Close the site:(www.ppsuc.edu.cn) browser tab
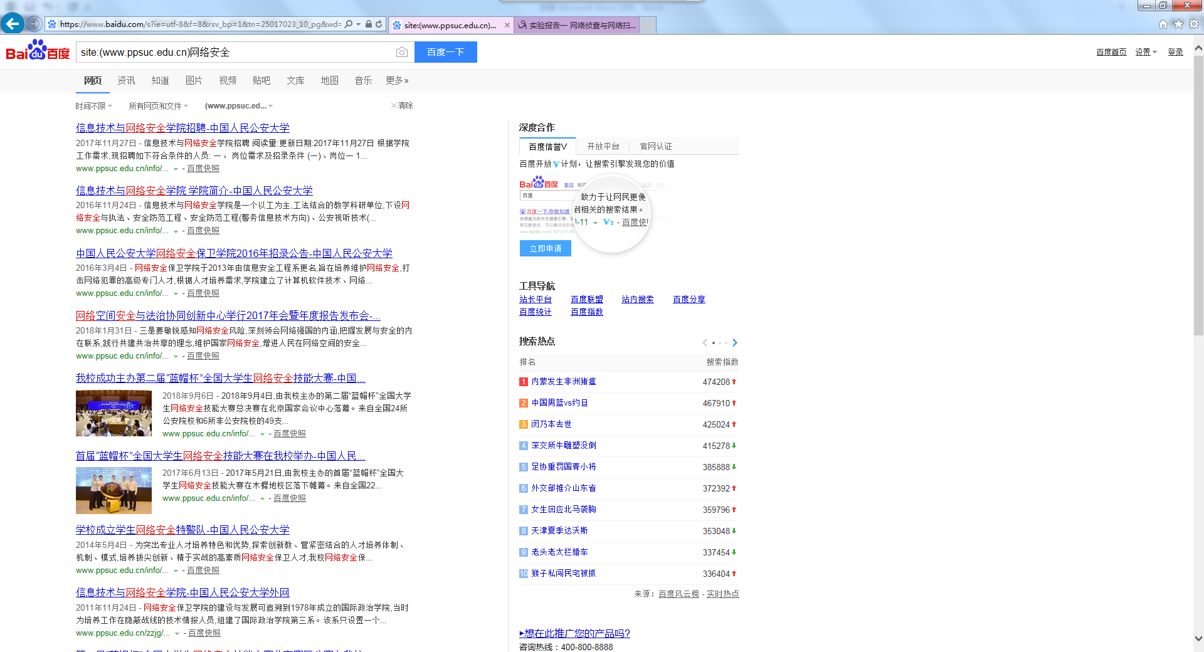This screenshot has height=652, width=1204. click(507, 25)
